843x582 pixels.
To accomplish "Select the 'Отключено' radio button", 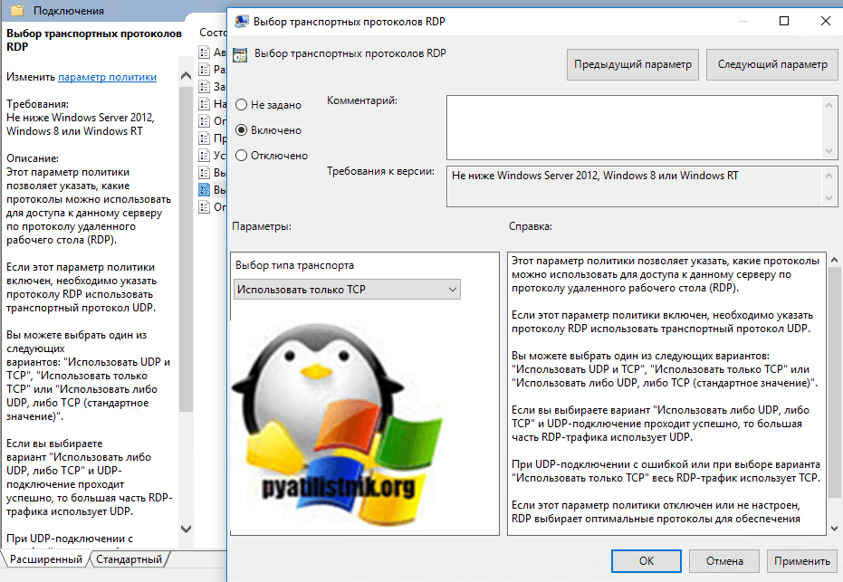I will coord(242,156).
